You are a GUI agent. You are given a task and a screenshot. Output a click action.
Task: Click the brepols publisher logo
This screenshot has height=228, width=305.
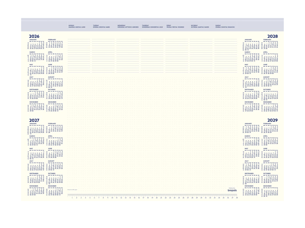click(232, 190)
